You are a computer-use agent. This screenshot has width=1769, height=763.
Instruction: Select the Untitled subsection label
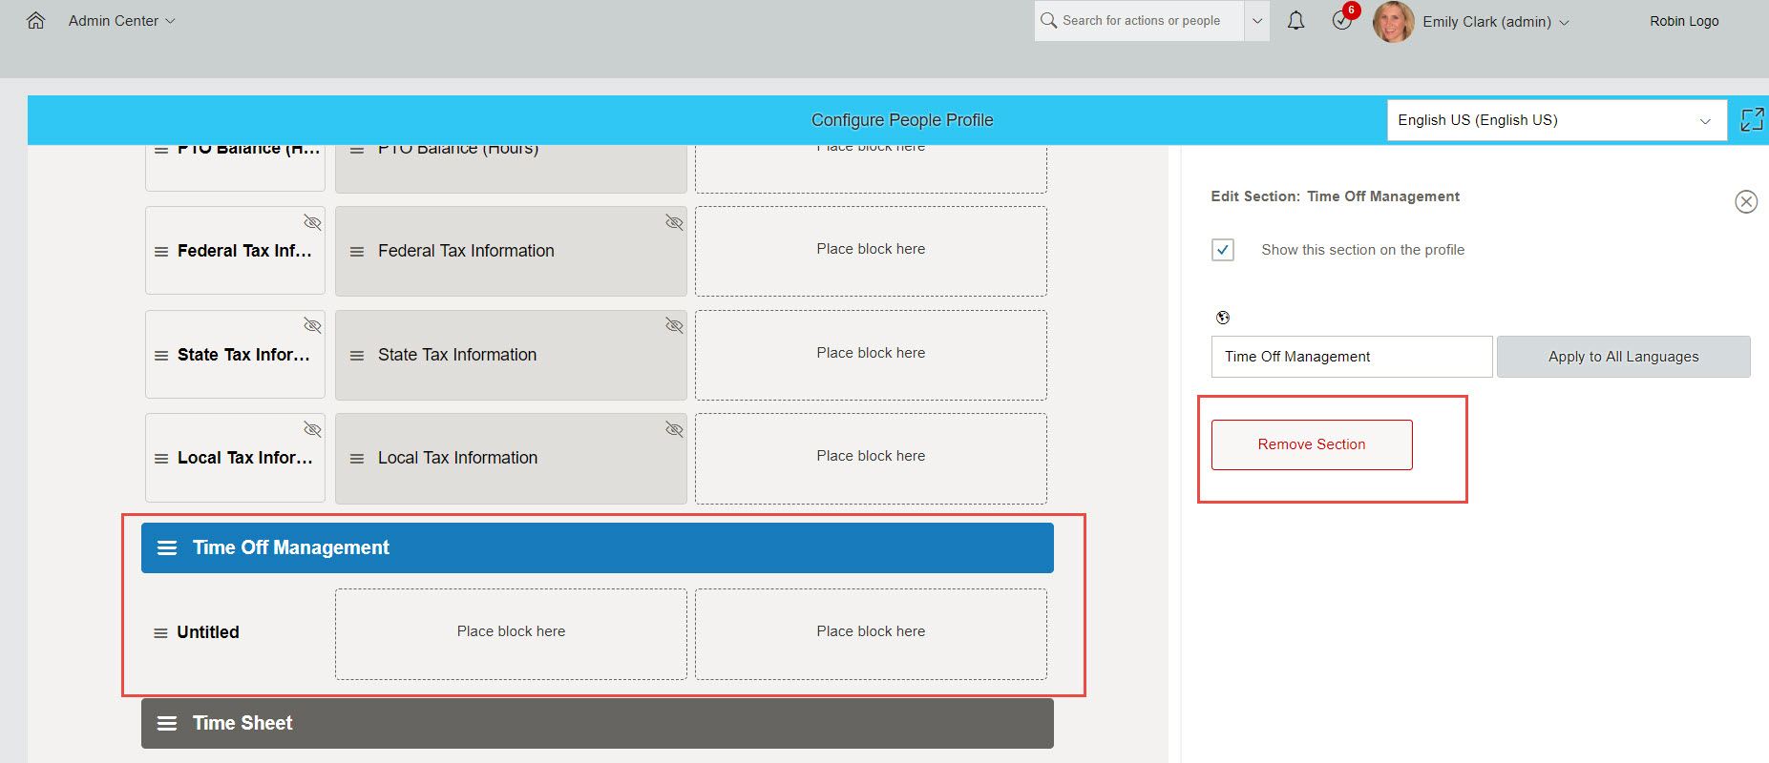pos(208,632)
